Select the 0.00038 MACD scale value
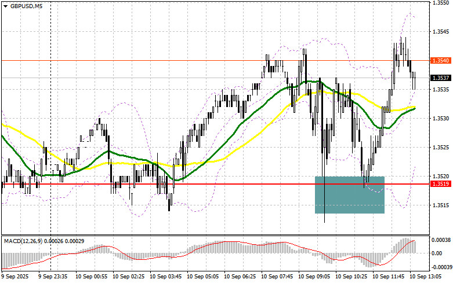This screenshot has height=283, width=453. 441,240
